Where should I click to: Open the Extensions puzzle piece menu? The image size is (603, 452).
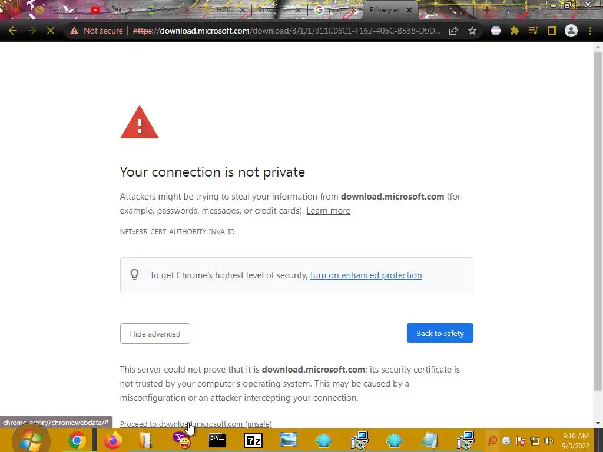tap(515, 31)
